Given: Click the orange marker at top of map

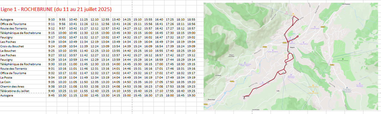Looking at the screenshot, I should point(293,14).
